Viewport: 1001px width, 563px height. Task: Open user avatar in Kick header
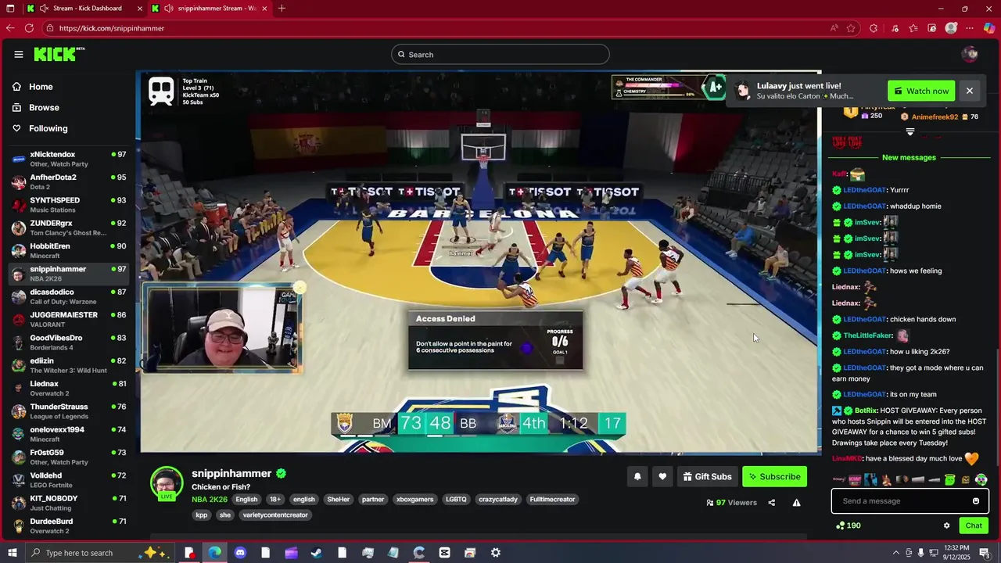[971, 54]
